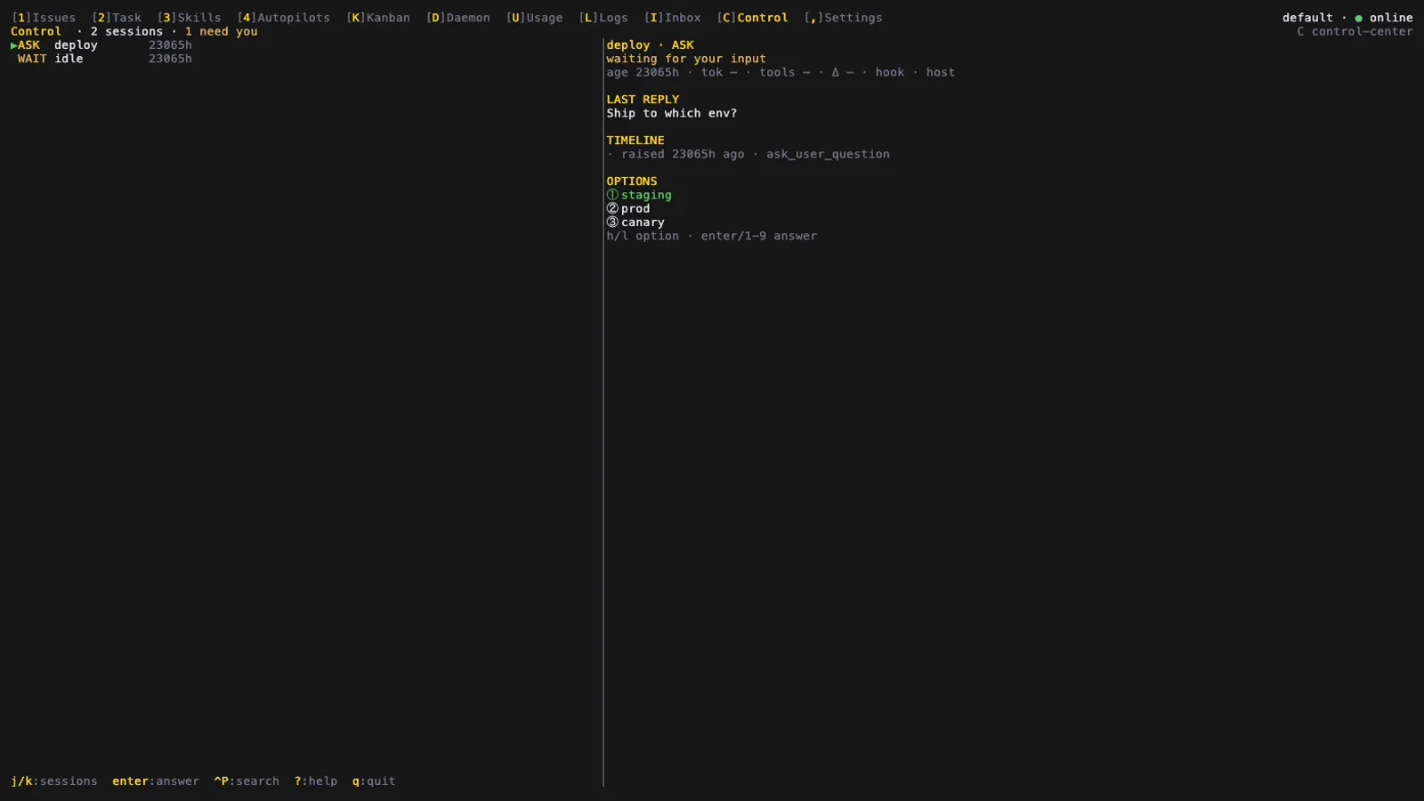
Task: Click the TIMELINE section heading
Action: click(635, 141)
